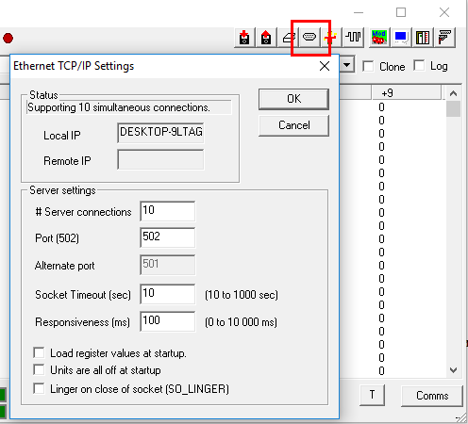Screen dimensions: 468x424
Task: Open the dropdown arrow next to Clone
Action: click(x=347, y=65)
